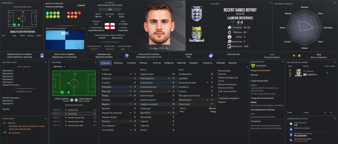This screenshot has height=144, width=338.
Task: Select the Lateral inverso (De) role row
Action: pos(73,125)
